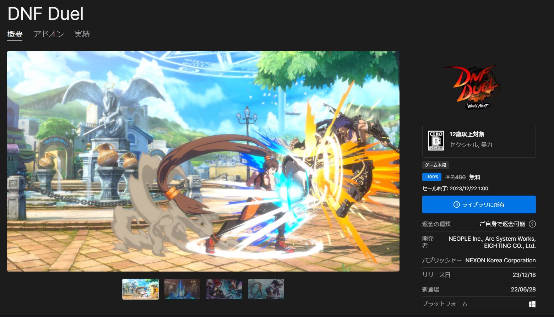The image size is (554, 317).
Task: Click the CERO B age rating icon
Action: click(436, 140)
